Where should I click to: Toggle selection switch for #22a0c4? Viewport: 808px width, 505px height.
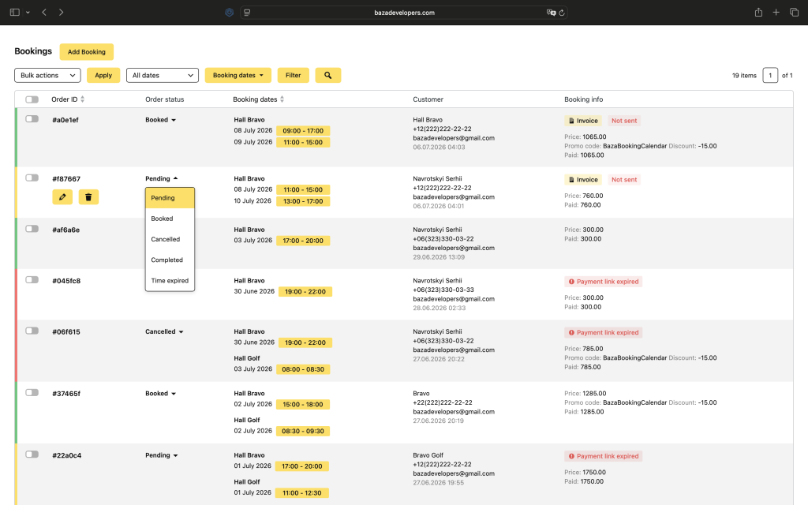click(32, 454)
